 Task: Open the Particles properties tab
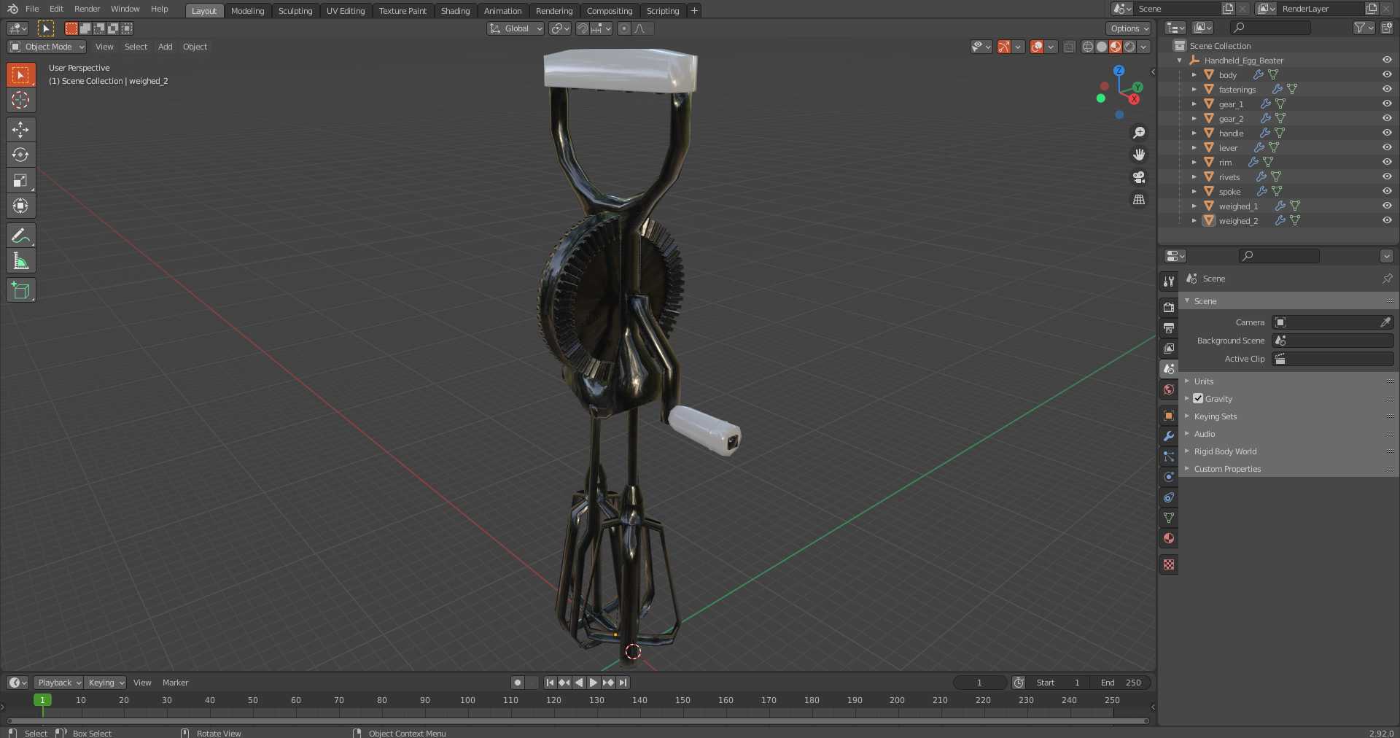1169,457
